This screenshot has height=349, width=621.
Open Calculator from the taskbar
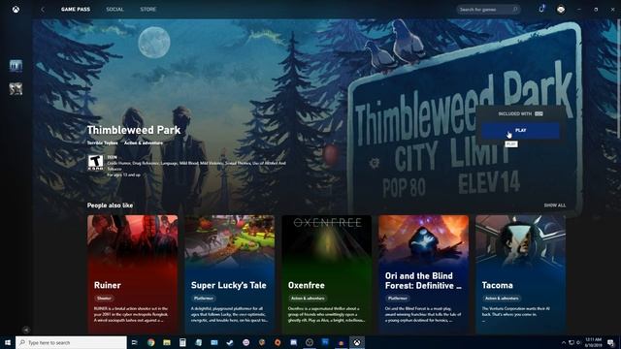(x=182, y=342)
